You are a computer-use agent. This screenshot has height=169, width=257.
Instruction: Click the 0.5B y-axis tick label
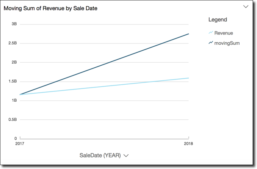click(x=12, y=120)
